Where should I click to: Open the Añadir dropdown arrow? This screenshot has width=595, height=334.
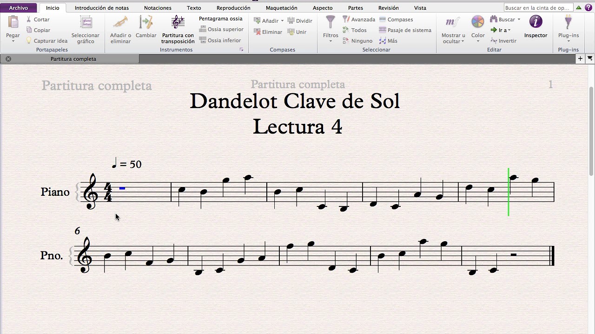[282, 21]
